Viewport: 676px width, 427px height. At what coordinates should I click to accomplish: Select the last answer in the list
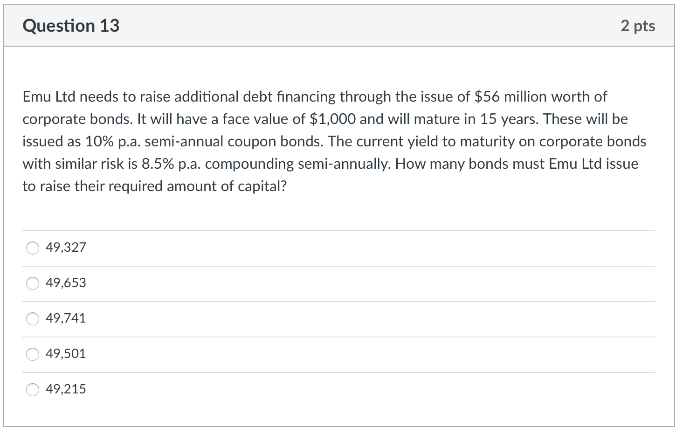point(32,389)
